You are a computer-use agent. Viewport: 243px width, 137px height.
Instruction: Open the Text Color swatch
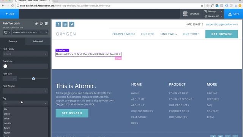click(5, 66)
